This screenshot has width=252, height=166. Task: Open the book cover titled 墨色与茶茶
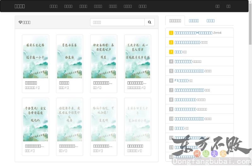(70, 57)
